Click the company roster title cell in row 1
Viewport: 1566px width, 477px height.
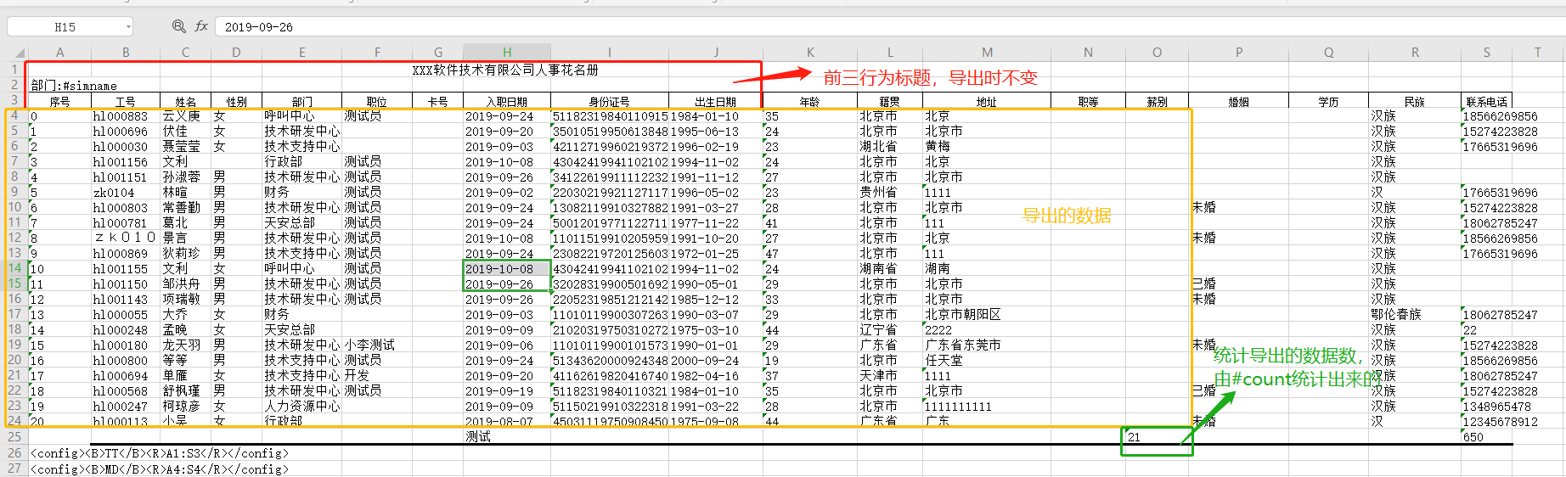(505, 70)
